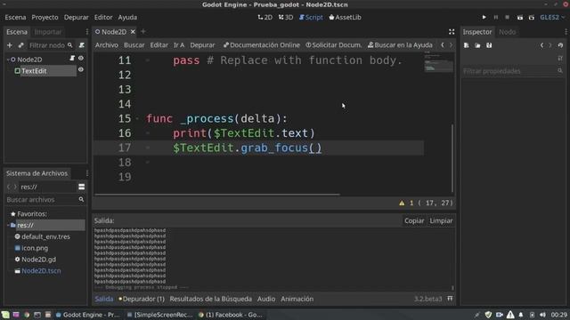This screenshot has height=320, width=570.
Task: Open the Depurador (1) panel
Action: pyautogui.click(x=142, y=299)
